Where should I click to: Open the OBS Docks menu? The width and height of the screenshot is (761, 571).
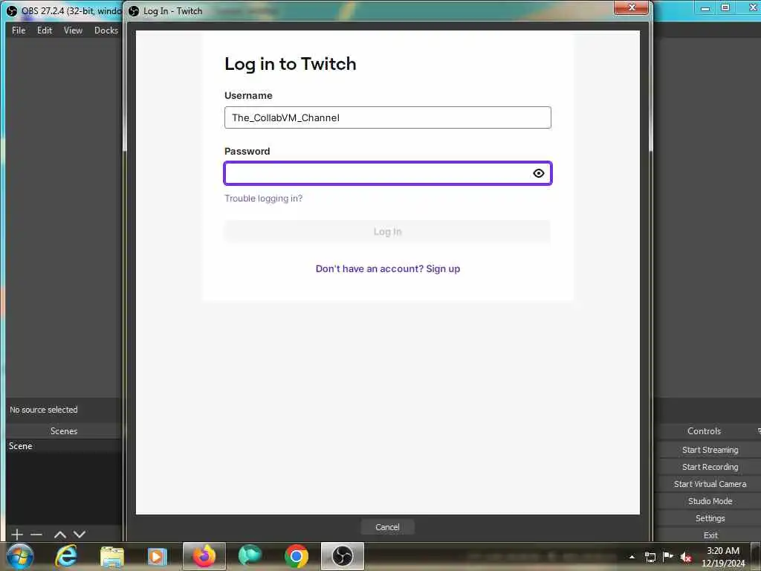(106, 30)
